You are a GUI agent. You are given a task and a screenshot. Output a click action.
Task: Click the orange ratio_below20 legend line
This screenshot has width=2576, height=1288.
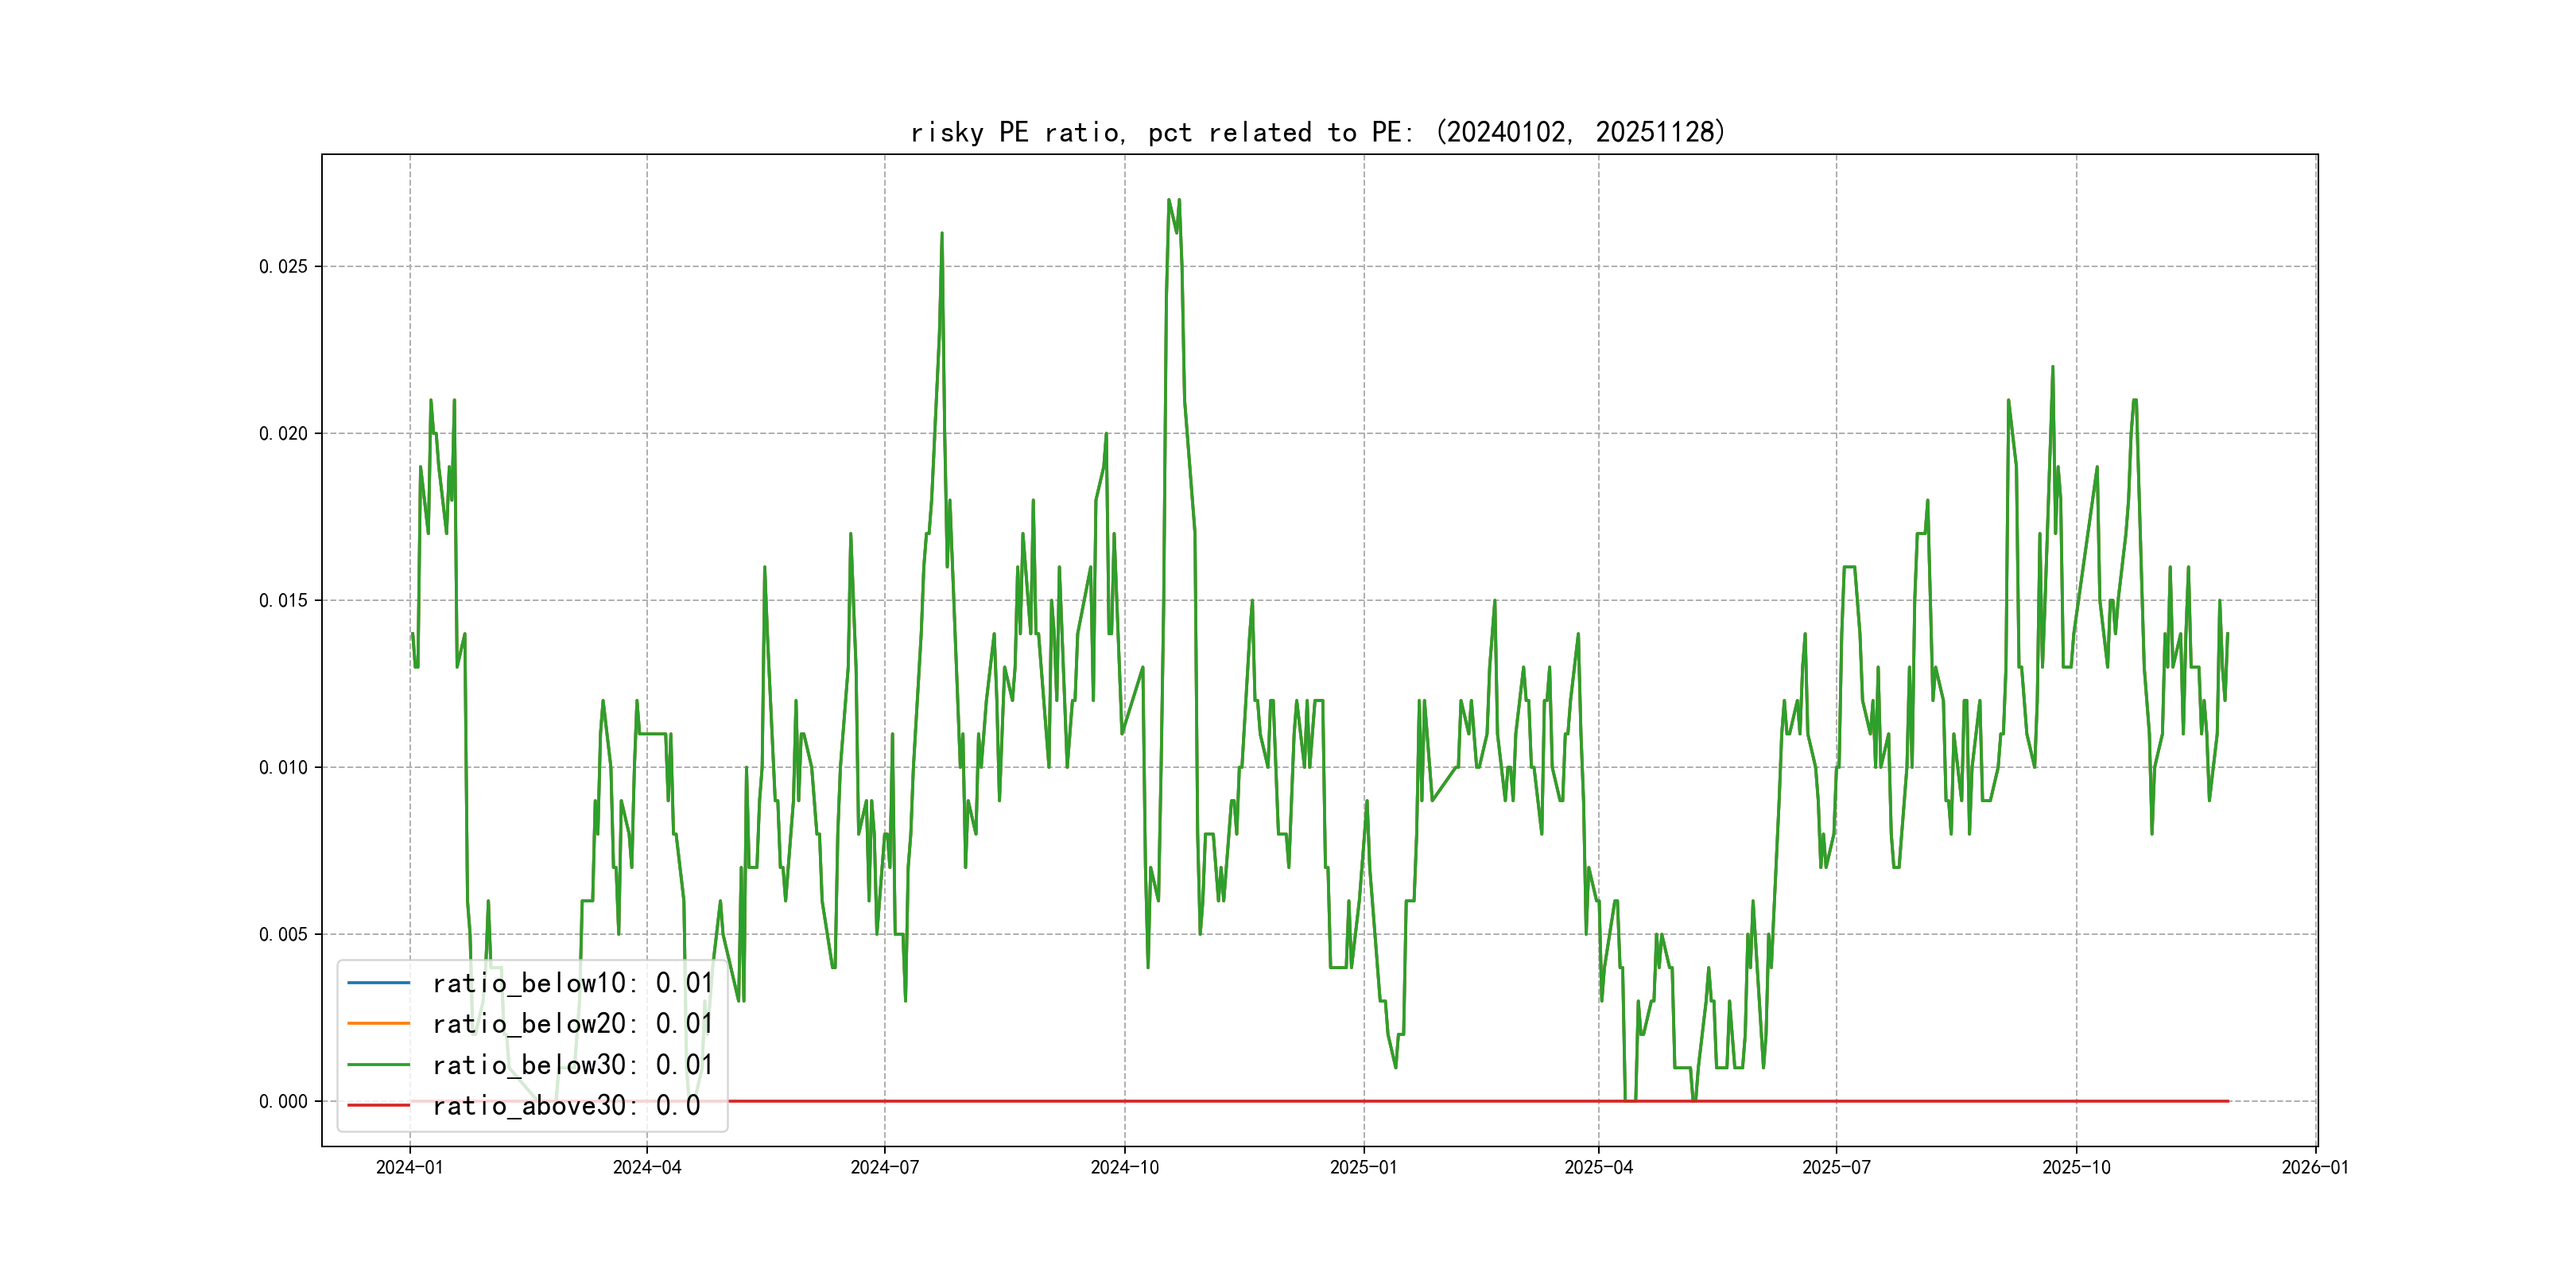click(378, 1024)
